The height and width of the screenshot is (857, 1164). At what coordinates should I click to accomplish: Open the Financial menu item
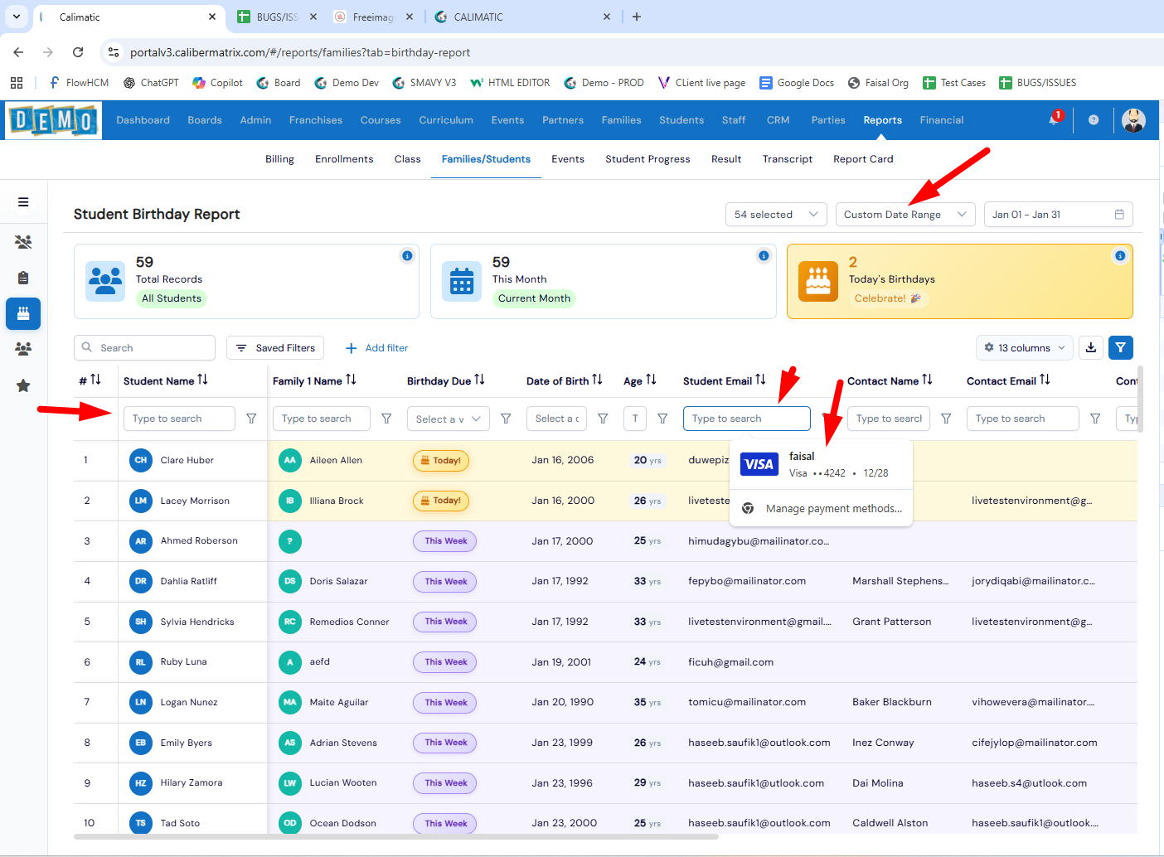click(941, 120)
